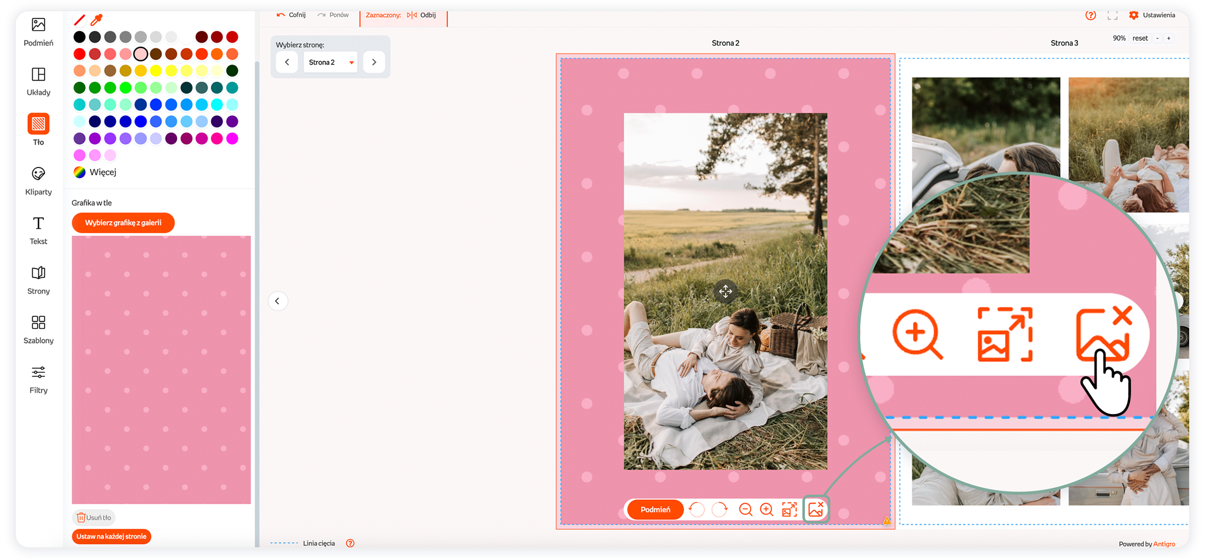
Task: Click the pink dotted background preview
Action: (x=161, y=369)
